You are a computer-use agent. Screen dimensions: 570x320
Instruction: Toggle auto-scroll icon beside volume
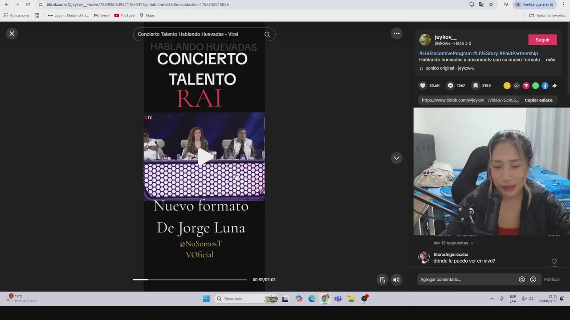click(383, 280)
